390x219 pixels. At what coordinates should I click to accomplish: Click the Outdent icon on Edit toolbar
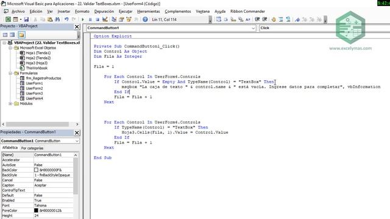click(264, 19)
